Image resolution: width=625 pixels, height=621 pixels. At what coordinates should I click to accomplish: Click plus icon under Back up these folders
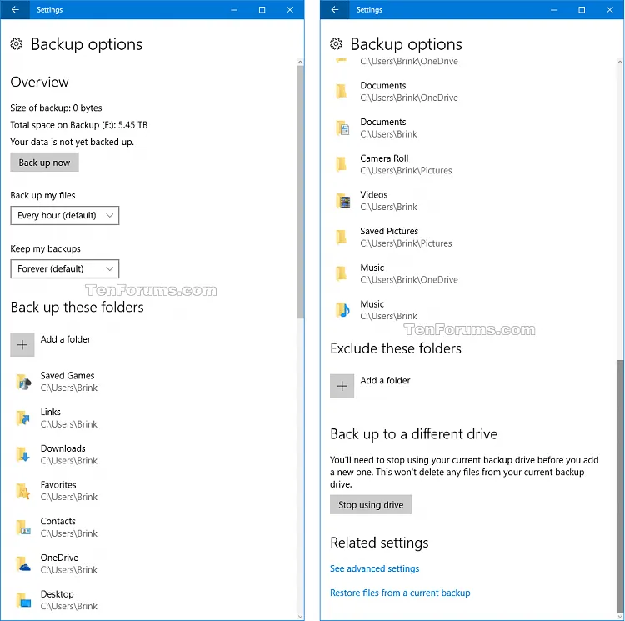coord(22,345)
